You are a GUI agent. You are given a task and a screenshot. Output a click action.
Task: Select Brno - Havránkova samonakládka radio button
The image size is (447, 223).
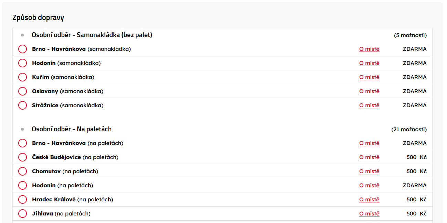(x=22, y=49)
